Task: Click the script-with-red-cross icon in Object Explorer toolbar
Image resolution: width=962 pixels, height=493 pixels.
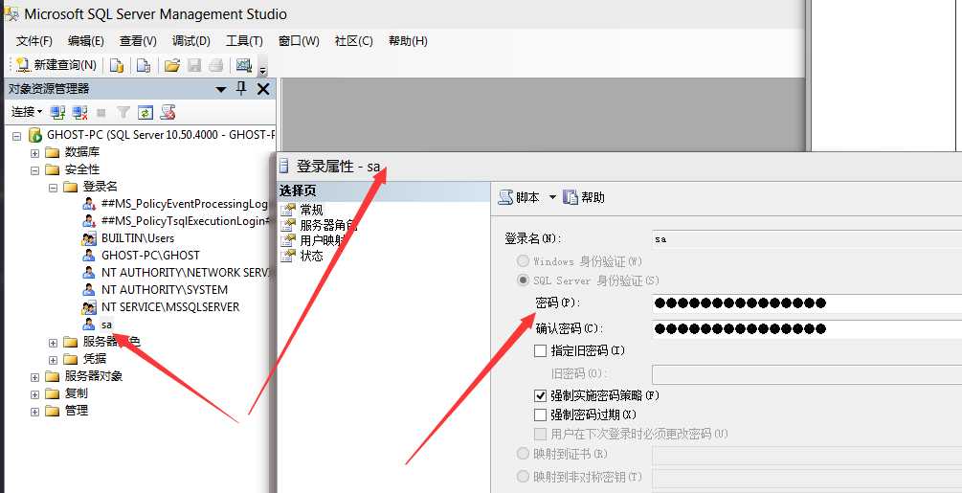Action: pyautogui.click(x=168, y=112)
